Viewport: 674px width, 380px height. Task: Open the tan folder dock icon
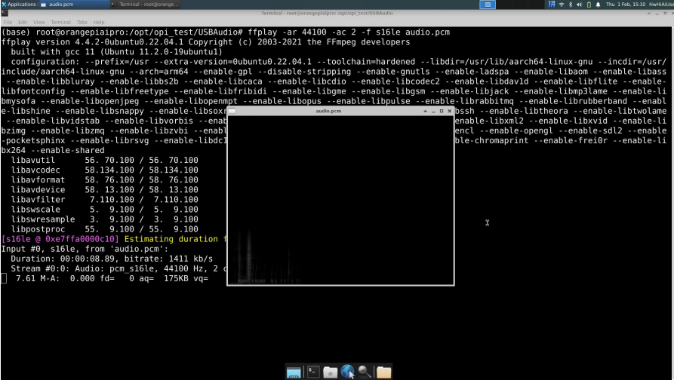coord(383,372)
